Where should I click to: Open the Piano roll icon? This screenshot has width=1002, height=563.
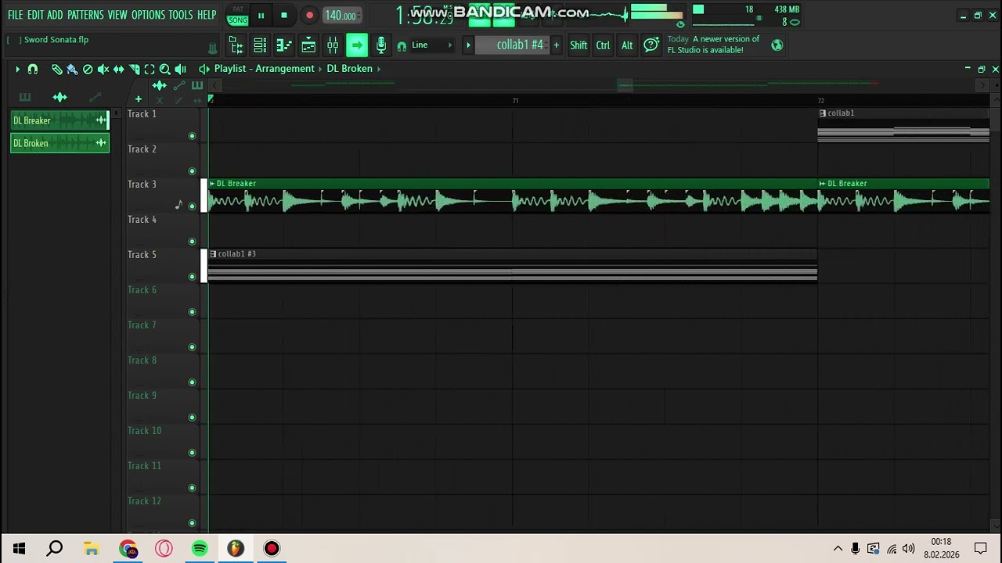(x=284, y=45)
